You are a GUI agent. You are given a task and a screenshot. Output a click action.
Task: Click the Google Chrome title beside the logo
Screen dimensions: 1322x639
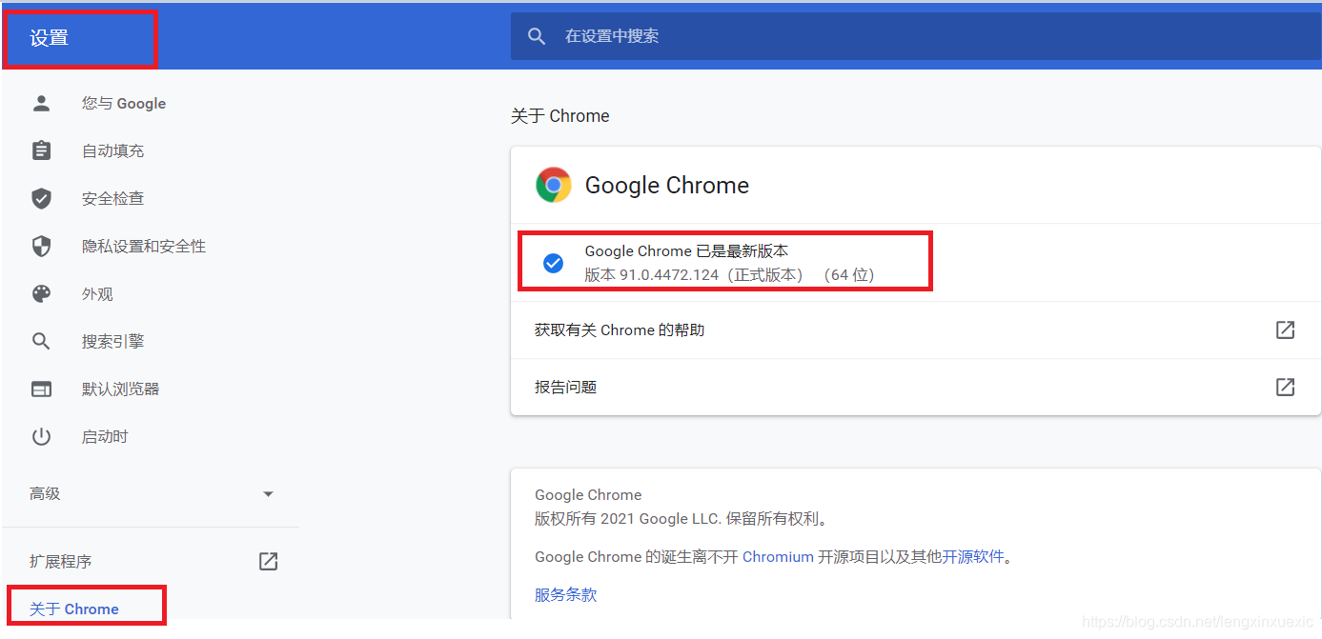(667, 185)
